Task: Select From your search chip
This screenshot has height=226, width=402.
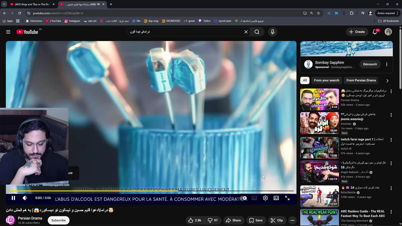Action: click(x=326, y=80)
